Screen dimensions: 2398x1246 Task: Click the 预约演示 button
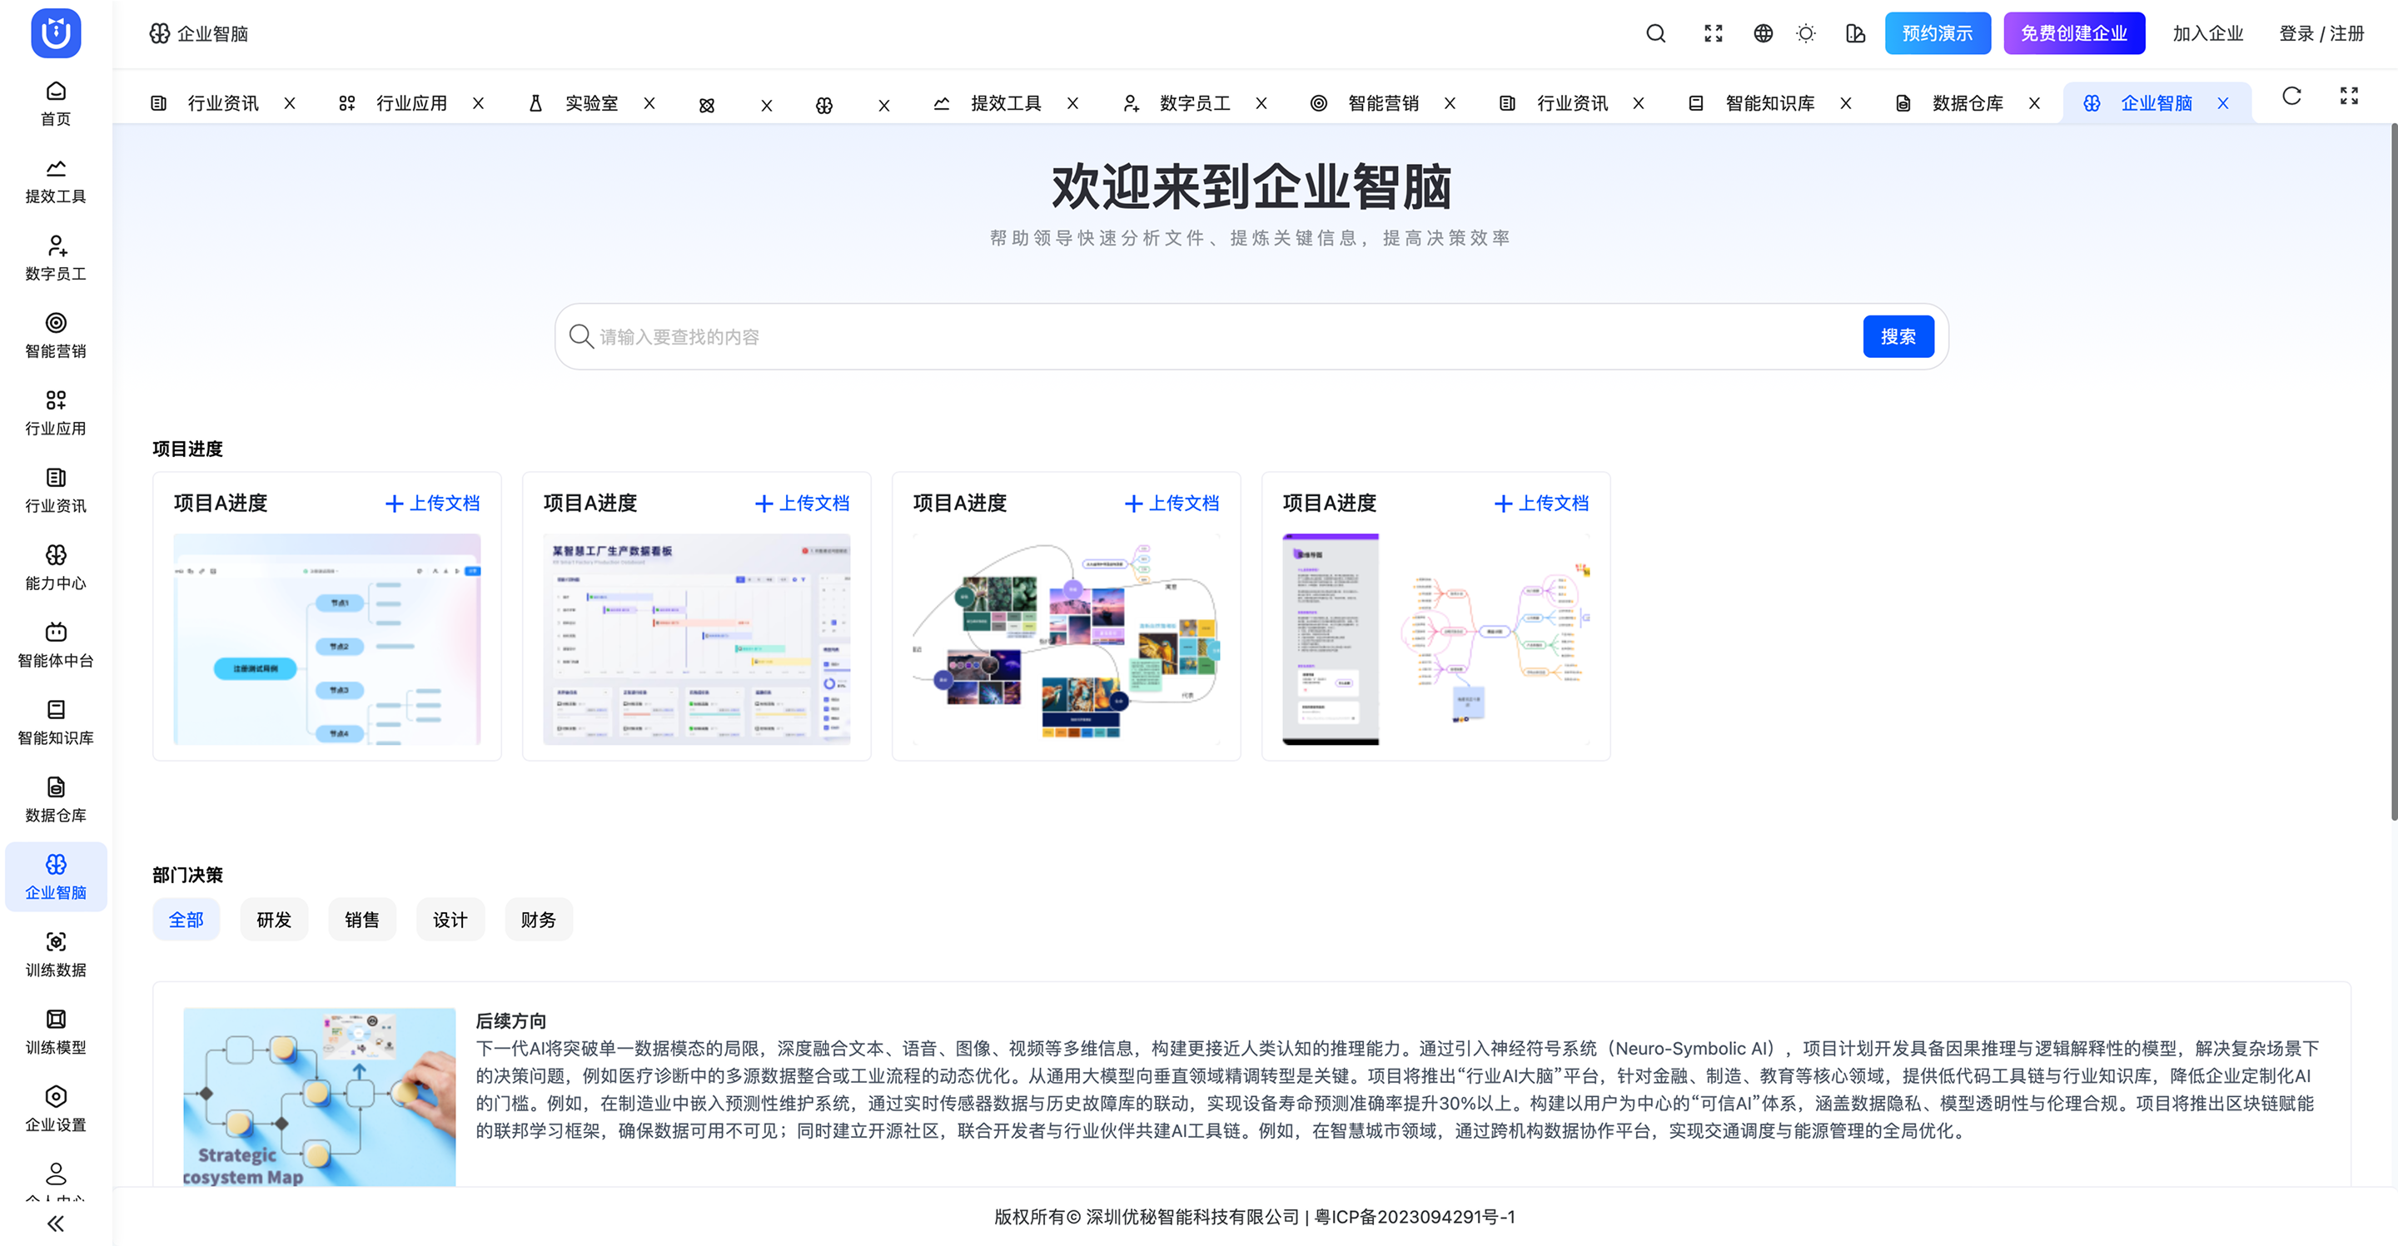coord(1938,33)
